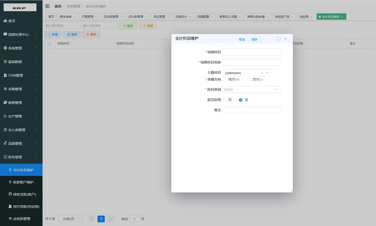
Task: Click the 备注 input field in the dialog
Action: [251, 110]
